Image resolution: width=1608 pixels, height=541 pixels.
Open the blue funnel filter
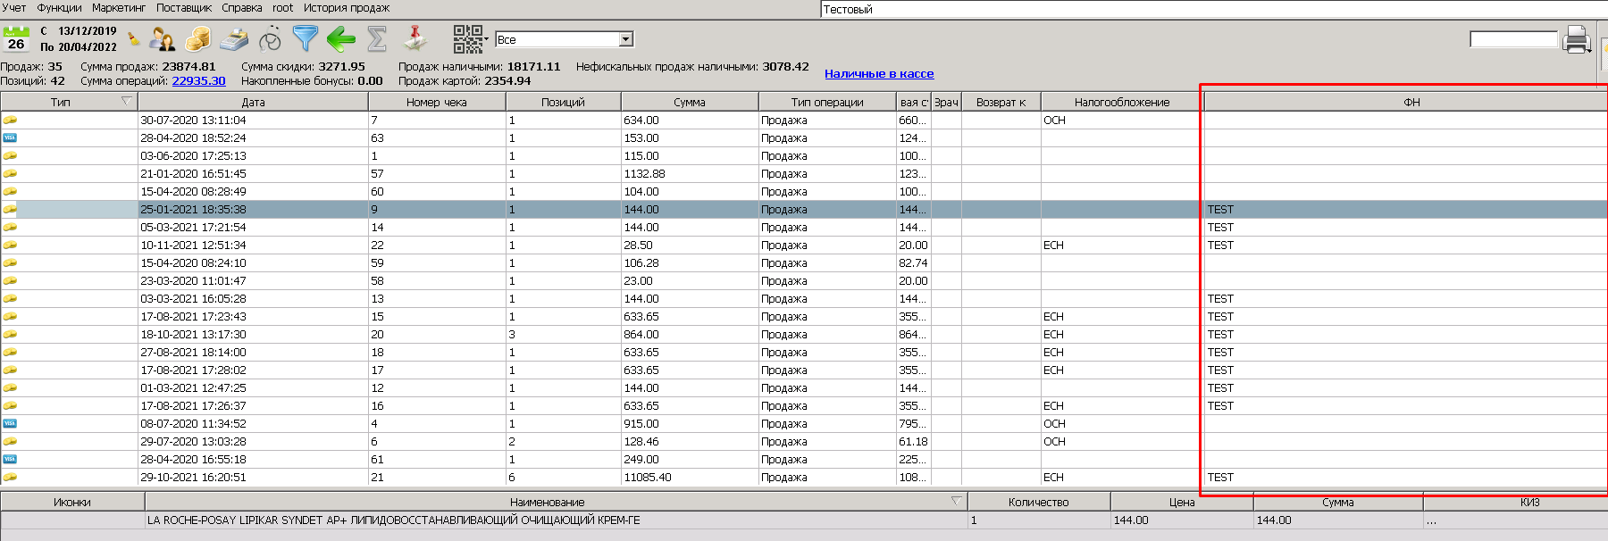tap(306, 39)
